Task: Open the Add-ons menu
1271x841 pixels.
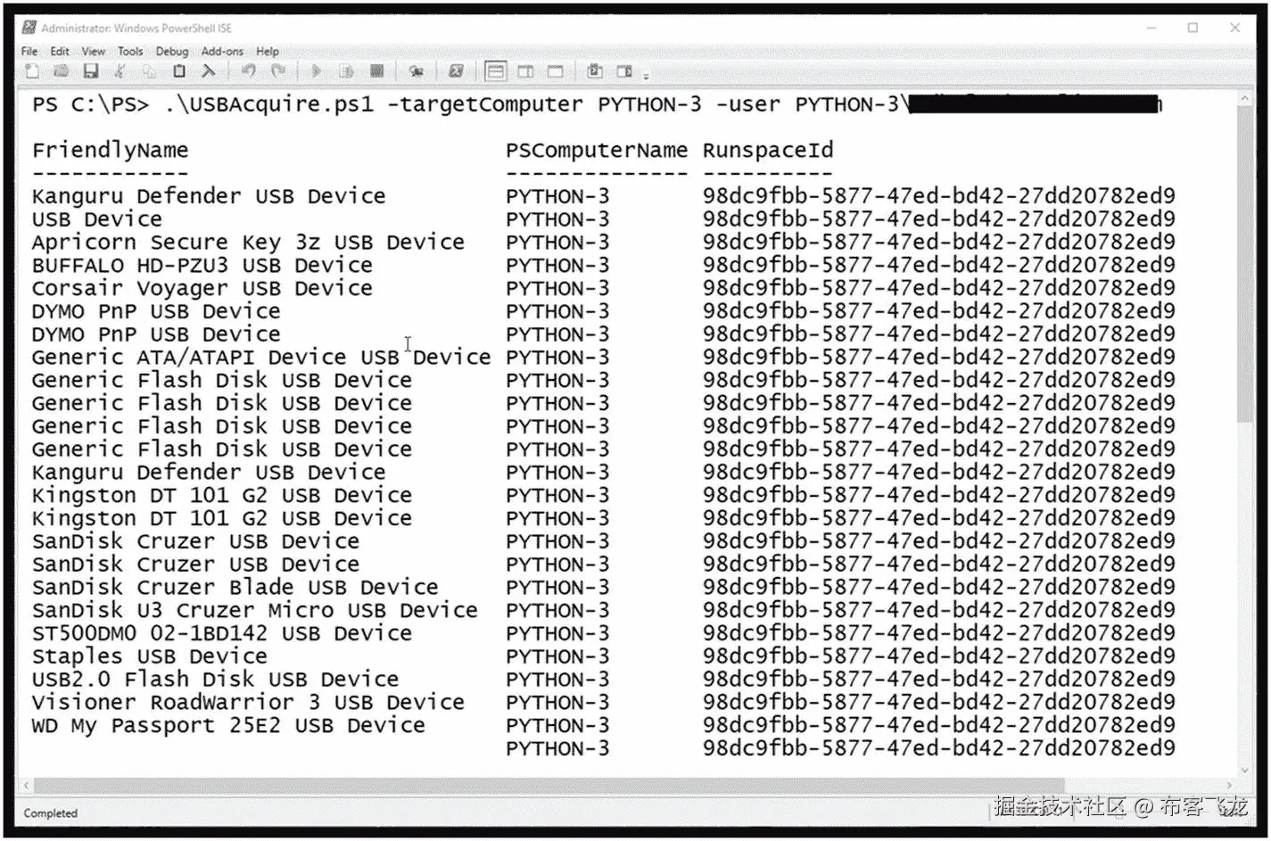Action: 222,52
